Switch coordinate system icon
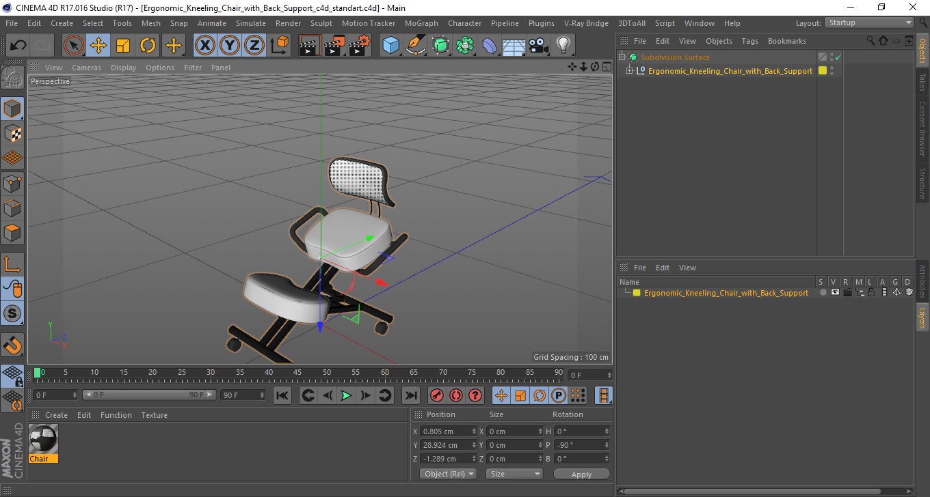The width and height of the screenshot is (930, 497). 279,46
